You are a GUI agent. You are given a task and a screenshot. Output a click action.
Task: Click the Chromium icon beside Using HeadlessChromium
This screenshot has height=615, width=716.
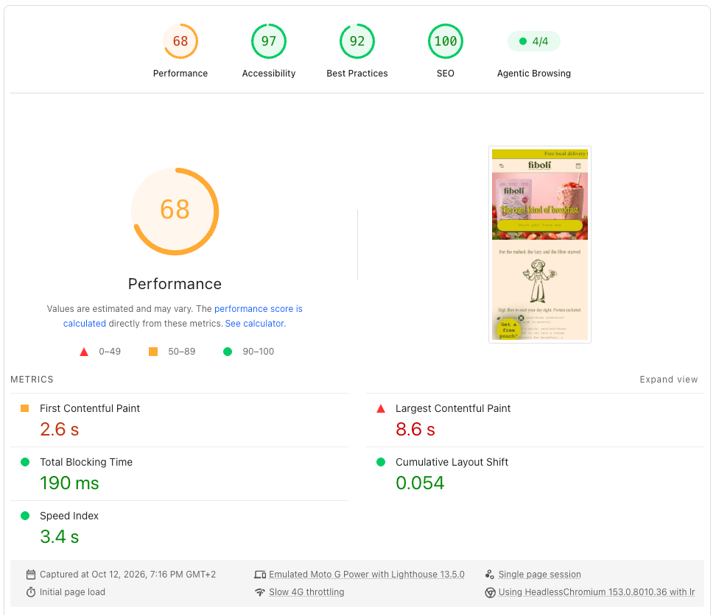(490, 593)
